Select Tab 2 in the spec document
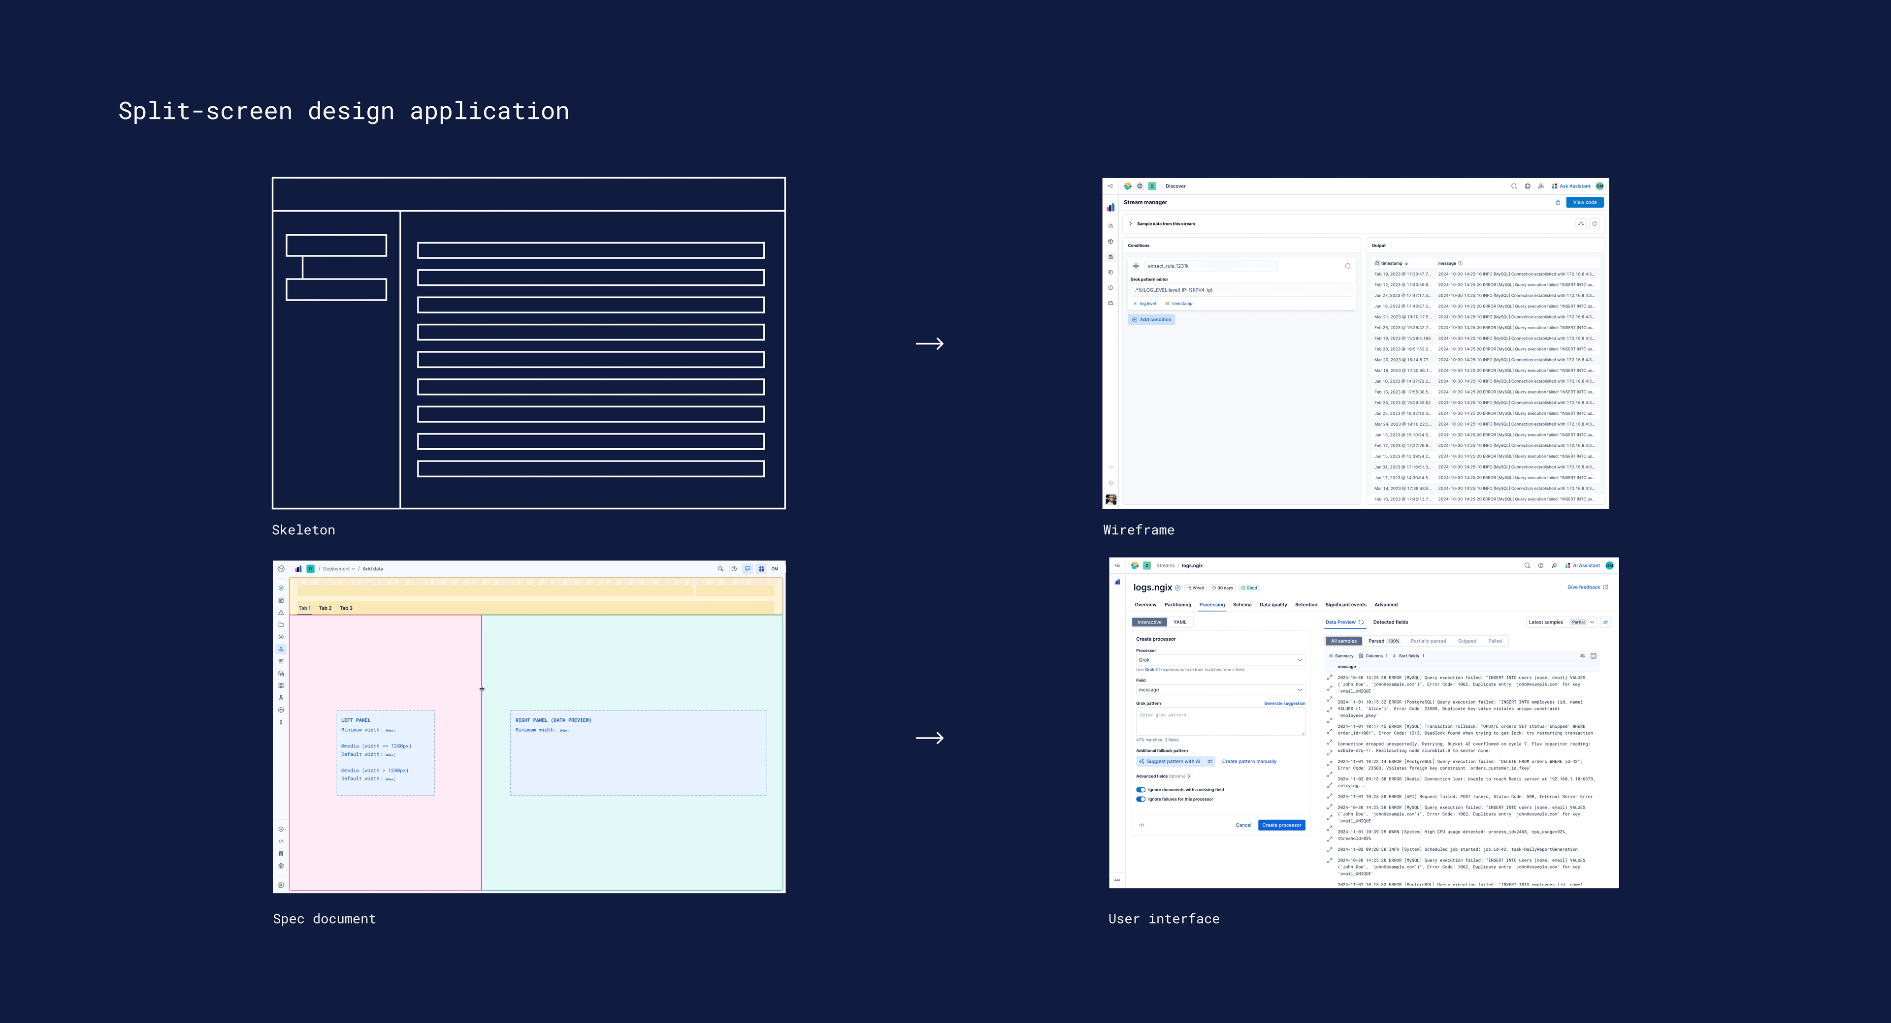This screenshot has height=1023, width=1891. click(x=325, y=608)
